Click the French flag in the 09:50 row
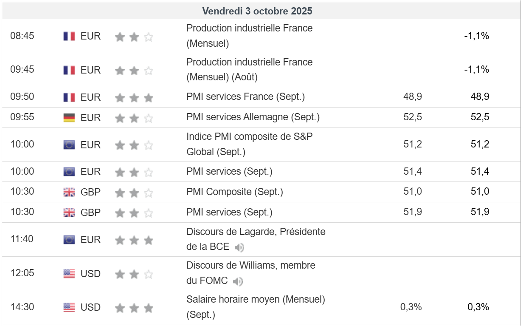This screenshot has width=523, height=326. point(69,97)
